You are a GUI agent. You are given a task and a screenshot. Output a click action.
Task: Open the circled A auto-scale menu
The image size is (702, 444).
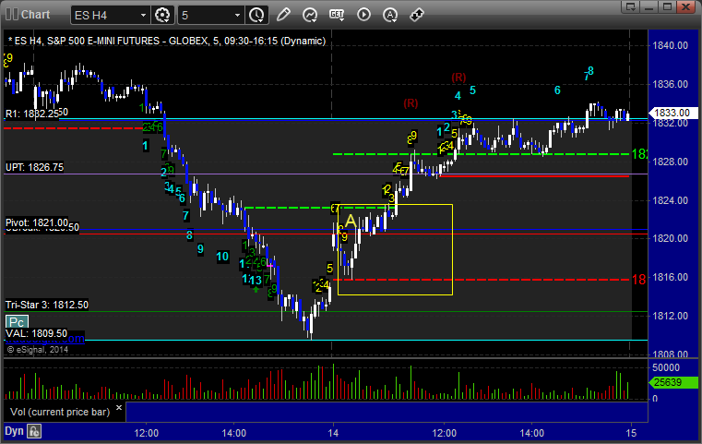(390, 15)
